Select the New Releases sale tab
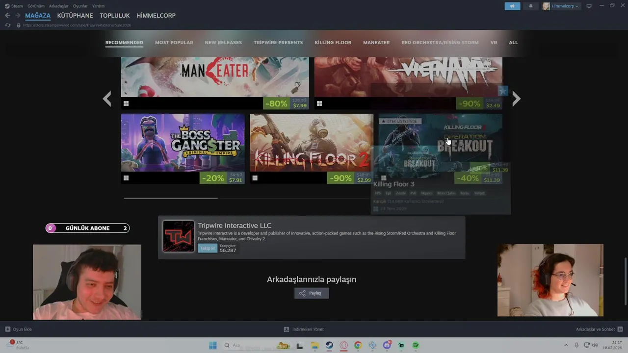Image resolution: width=628 pixels, height=353 pixels. [223, 43]
